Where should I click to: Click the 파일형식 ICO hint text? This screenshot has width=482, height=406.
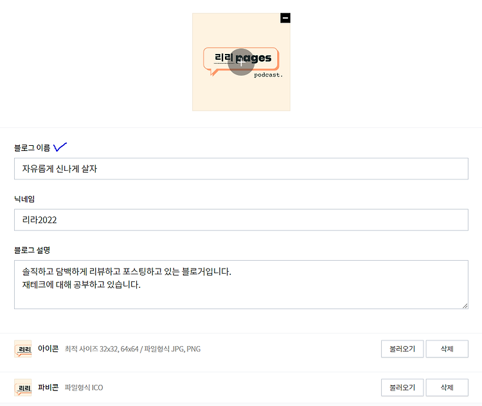(84, 388)
